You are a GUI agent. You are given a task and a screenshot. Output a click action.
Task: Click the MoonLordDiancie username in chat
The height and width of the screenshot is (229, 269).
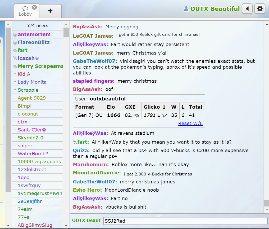[97, 173]
